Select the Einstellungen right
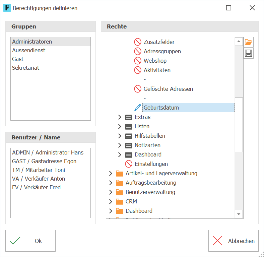Screen dimensions: 264x257 click(151, 164)
